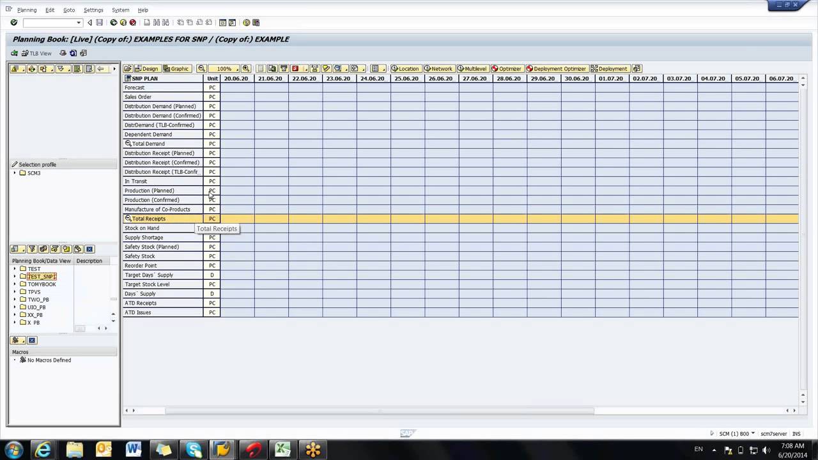Viewport: 818px width, 460px height.
Task: Open the Edit menu
Action: point(49,10)
